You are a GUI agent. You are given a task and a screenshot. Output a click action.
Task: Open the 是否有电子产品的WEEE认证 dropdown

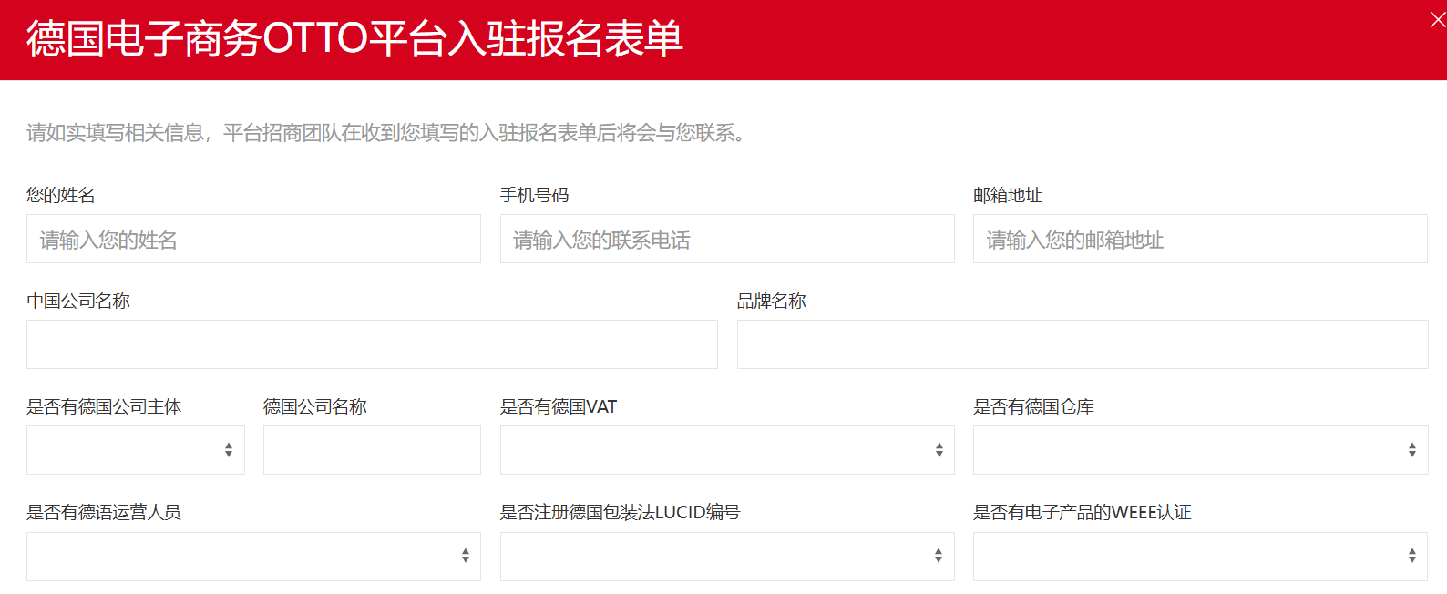point(1200,557)
